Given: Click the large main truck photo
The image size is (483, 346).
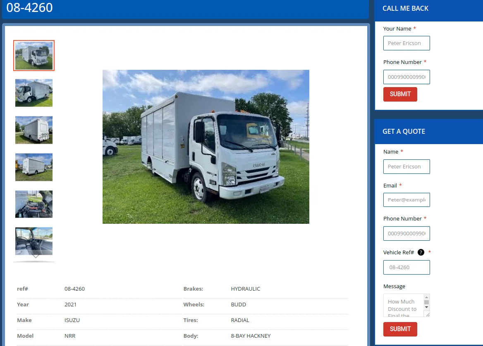Looking at the screenshot, I should coord(206,147).
